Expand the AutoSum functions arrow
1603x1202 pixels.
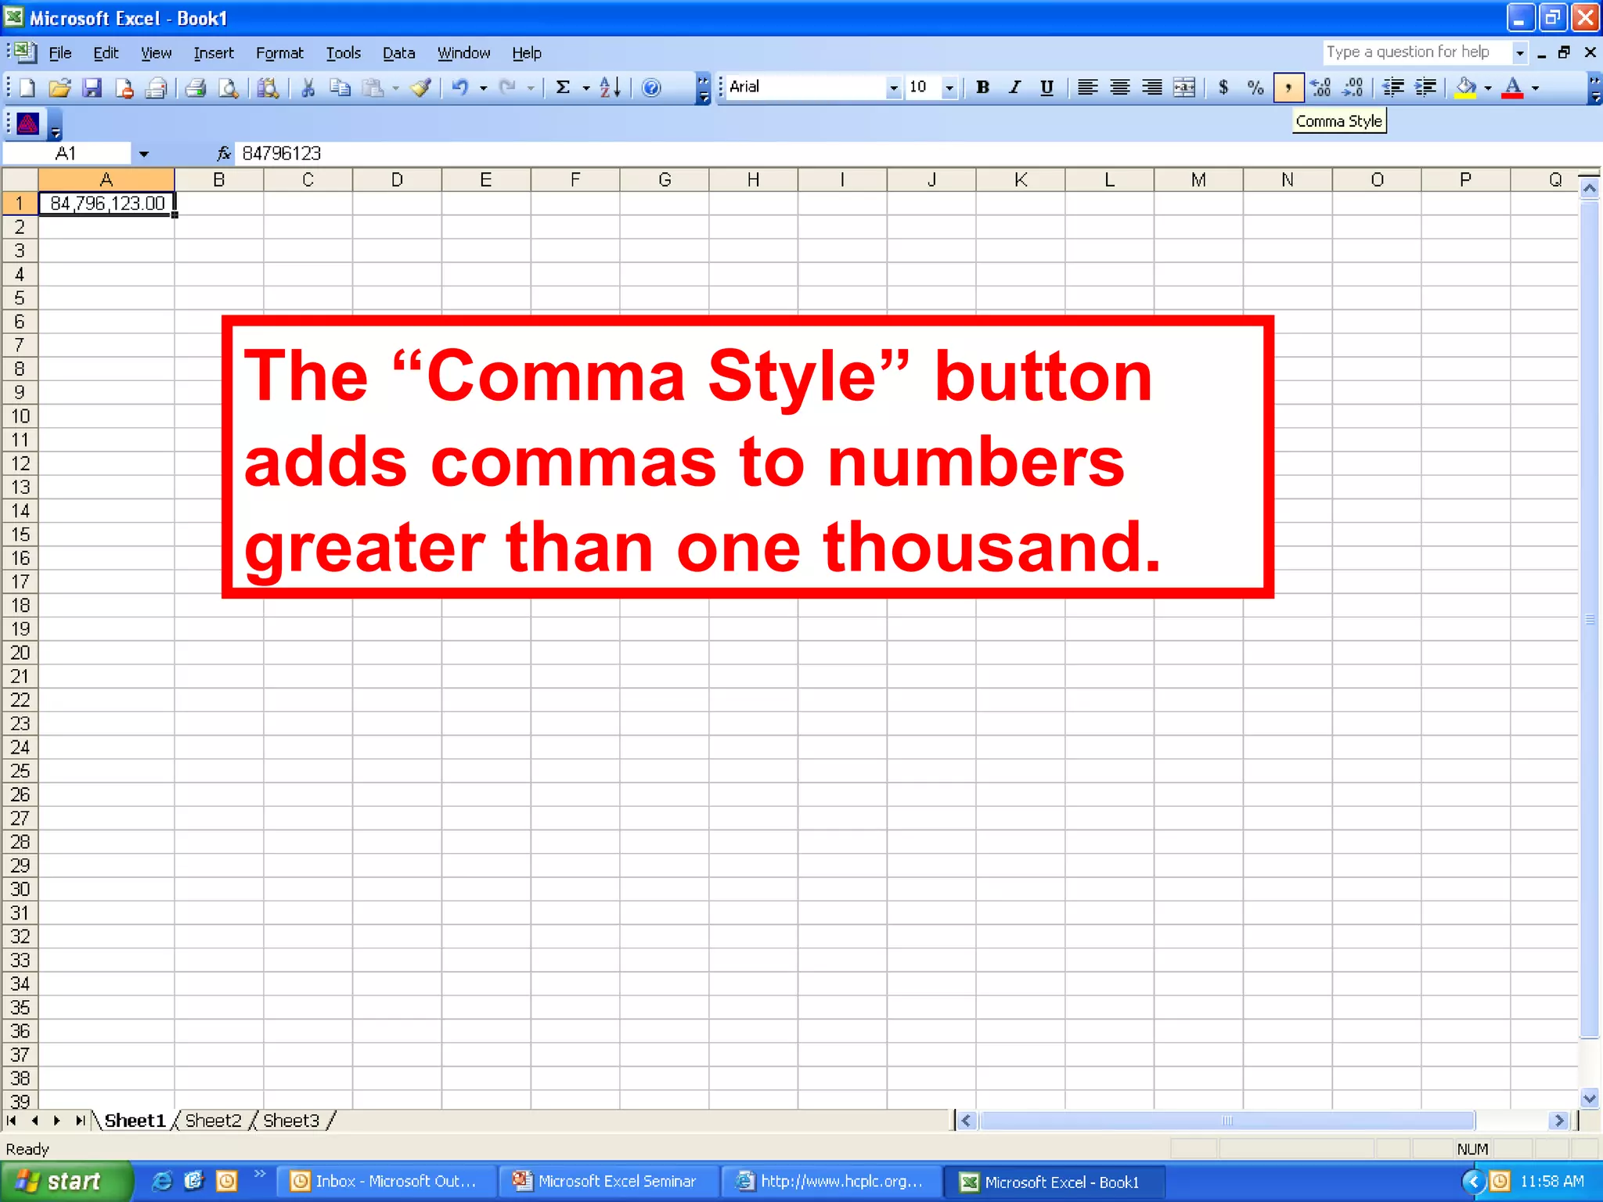pos(585,88)
